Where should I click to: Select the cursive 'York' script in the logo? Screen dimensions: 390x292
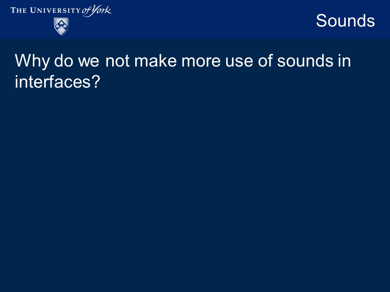click(x=101, y=11)
